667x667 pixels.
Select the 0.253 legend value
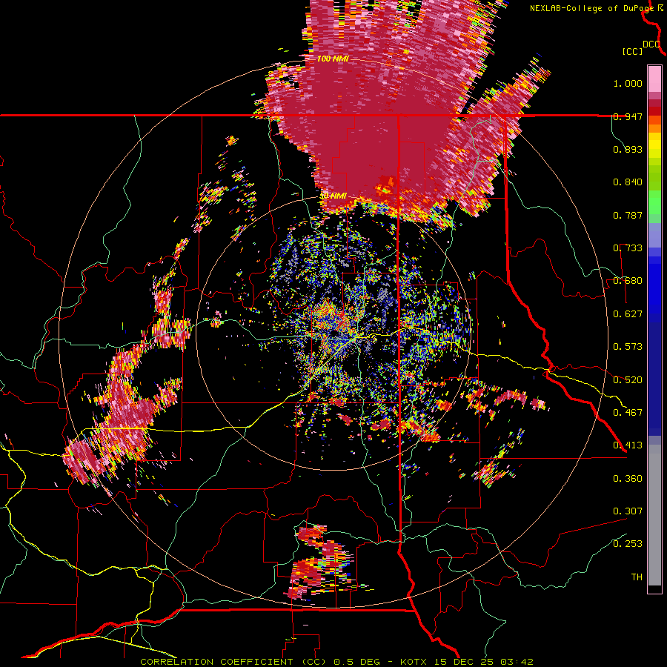[628, 544]
